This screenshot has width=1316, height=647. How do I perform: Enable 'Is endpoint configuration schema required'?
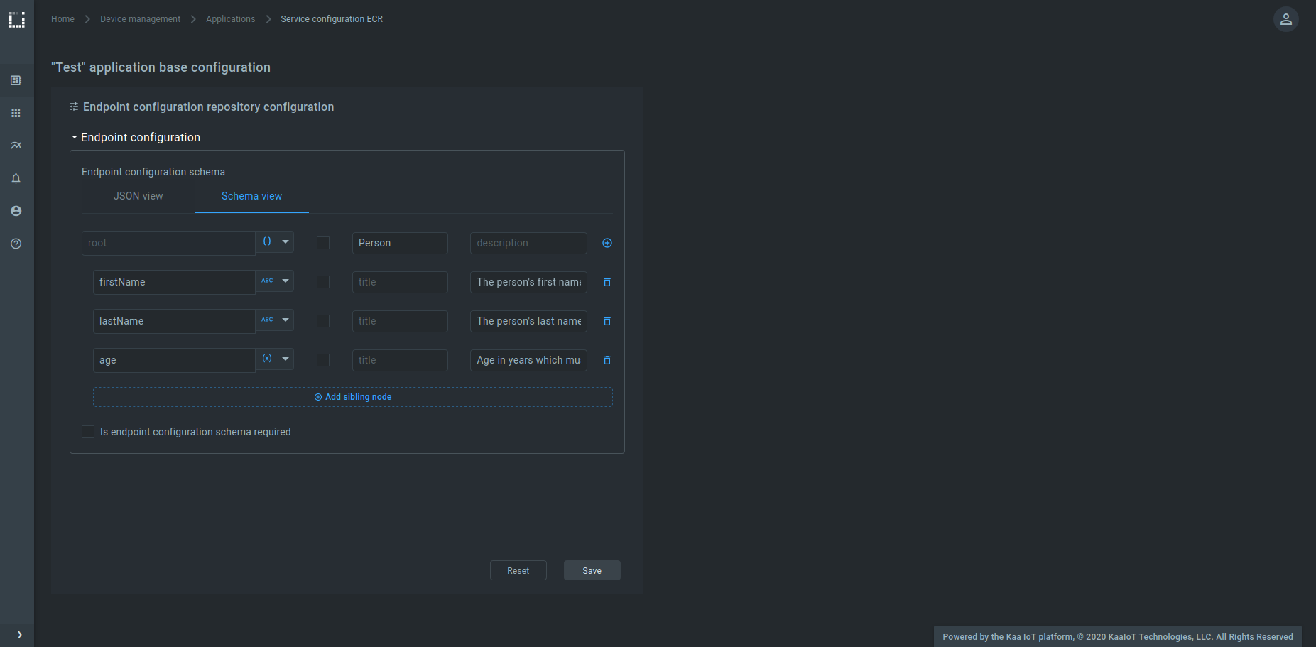point(88,432)
